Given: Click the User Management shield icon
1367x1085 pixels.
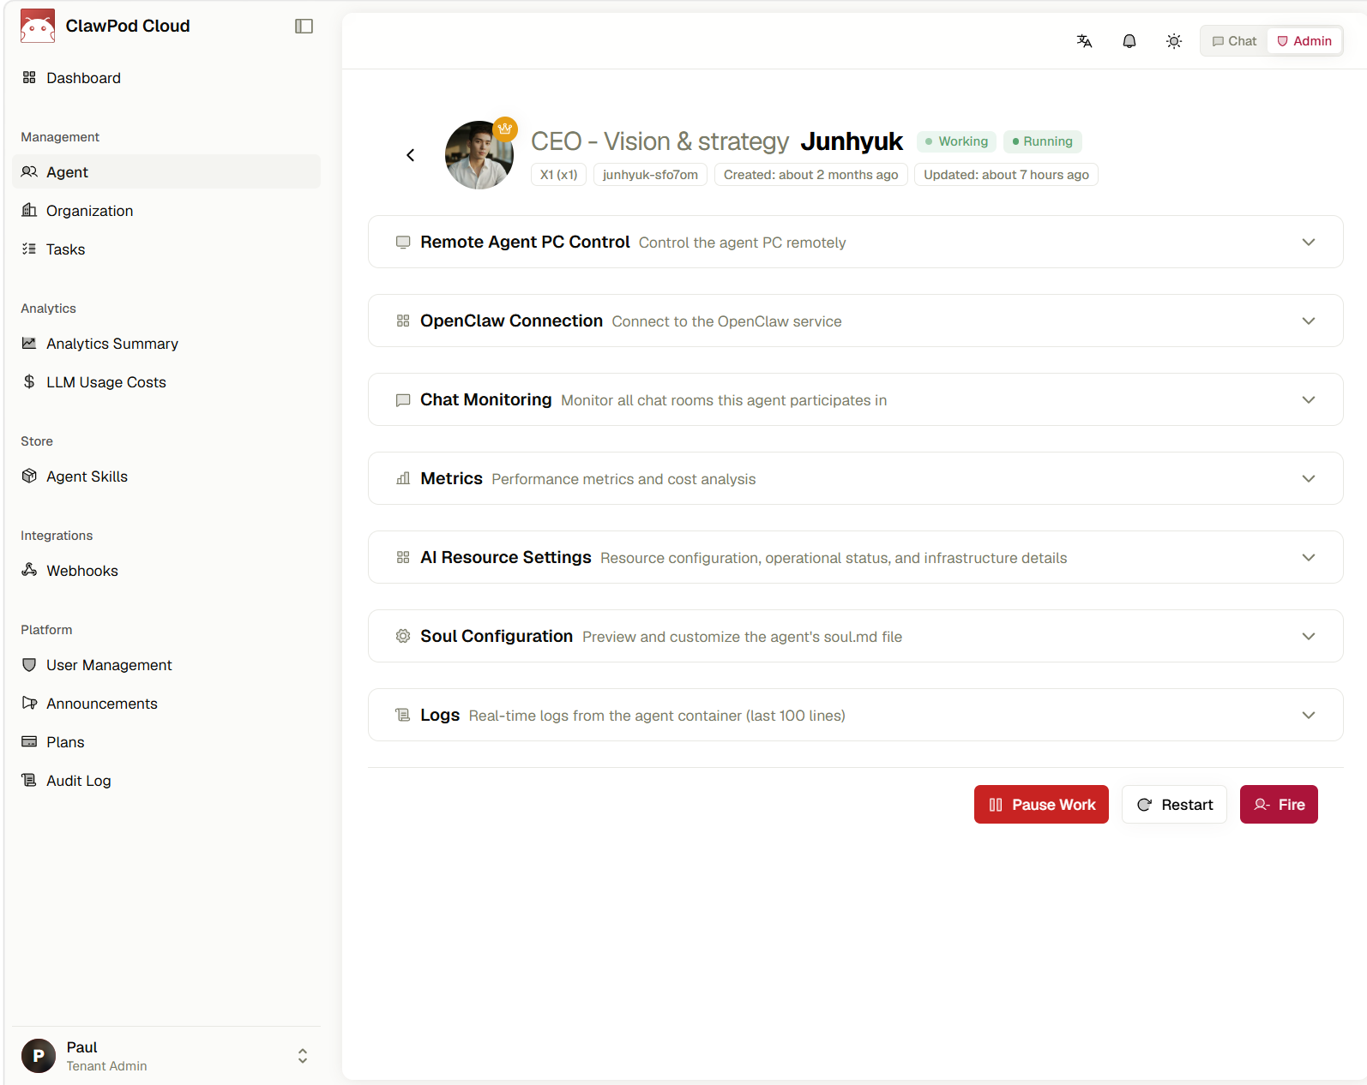Looking at the screenshot, I should coord(29,665).
